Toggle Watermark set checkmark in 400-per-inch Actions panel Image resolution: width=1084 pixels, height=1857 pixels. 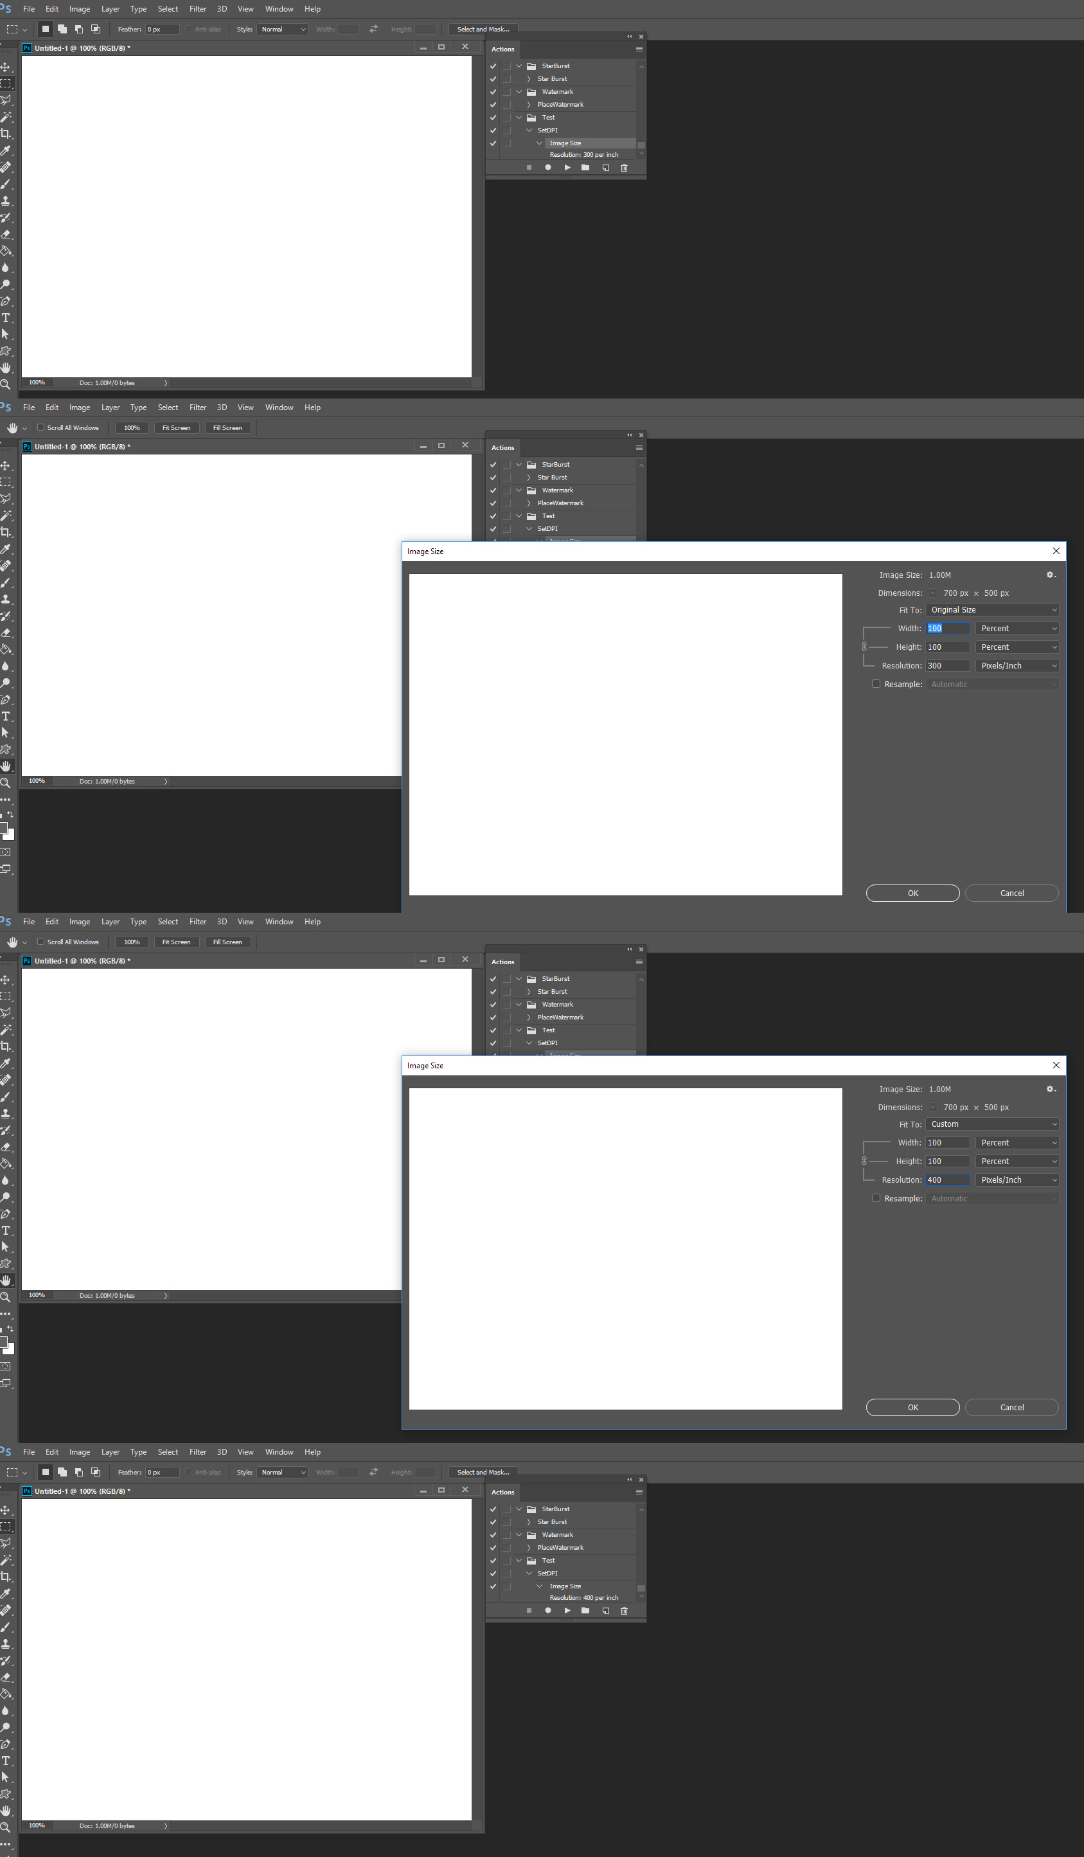493,1535
